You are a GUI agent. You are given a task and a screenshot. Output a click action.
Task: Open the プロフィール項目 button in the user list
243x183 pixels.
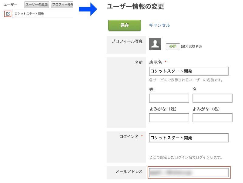tap(62, 5)
